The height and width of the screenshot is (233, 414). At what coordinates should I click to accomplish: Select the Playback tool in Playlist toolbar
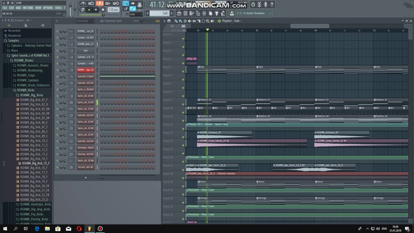[x=212, y=21]
